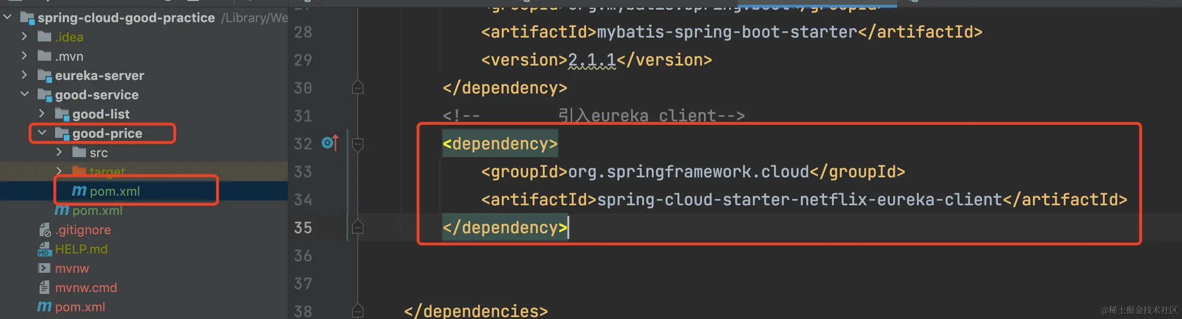
Task: Collapse the spring-cloud-good-practice project root
Action: click(x=7, y=17)
